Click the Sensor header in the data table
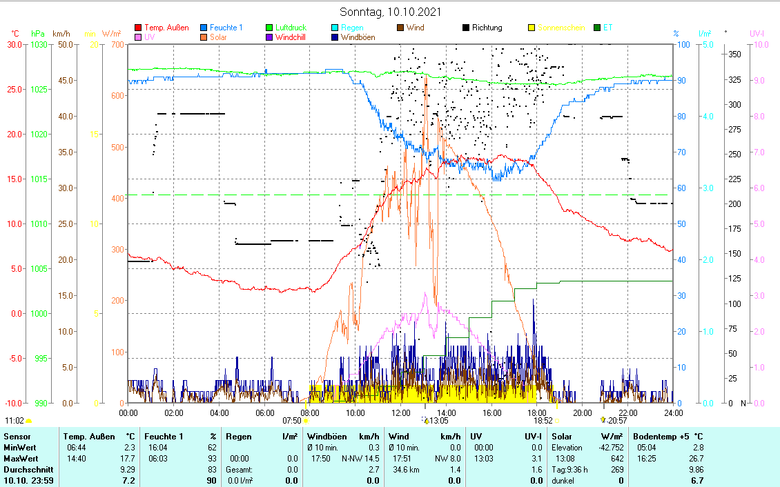 point(17,437)
